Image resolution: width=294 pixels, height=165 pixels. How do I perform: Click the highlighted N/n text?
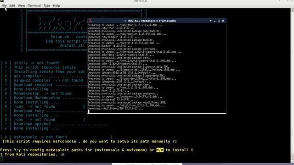(160, 150)
